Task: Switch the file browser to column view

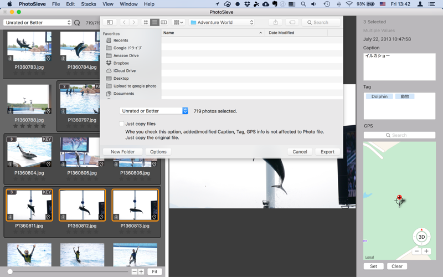Action: (x=163, y=23)
